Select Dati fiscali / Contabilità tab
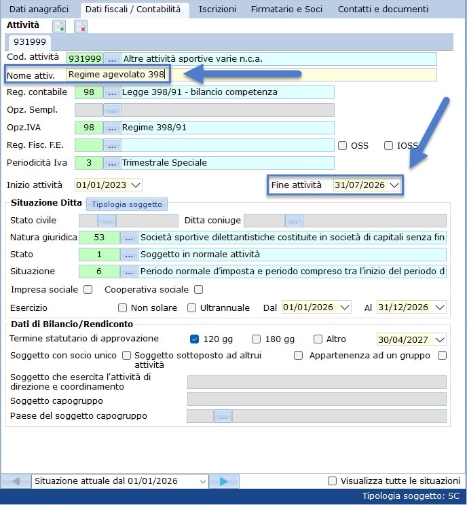Viewport: 467px width, 505px height. (133, 10)
